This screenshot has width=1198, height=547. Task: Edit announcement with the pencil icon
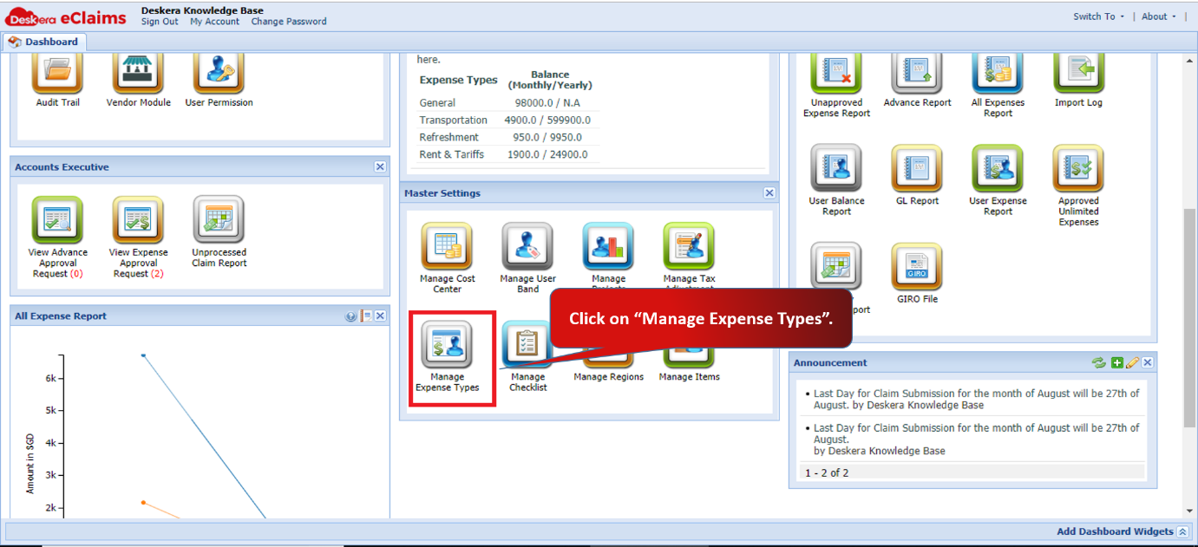(1132, 362)
